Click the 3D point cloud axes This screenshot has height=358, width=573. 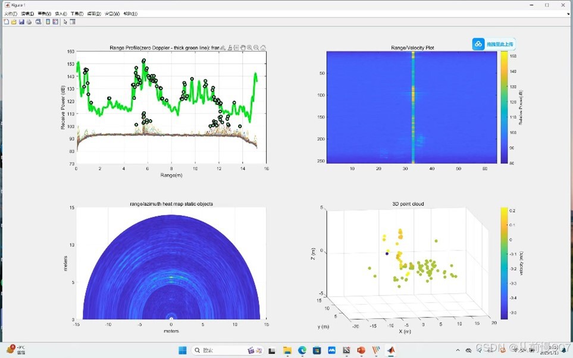coord(408,265)
